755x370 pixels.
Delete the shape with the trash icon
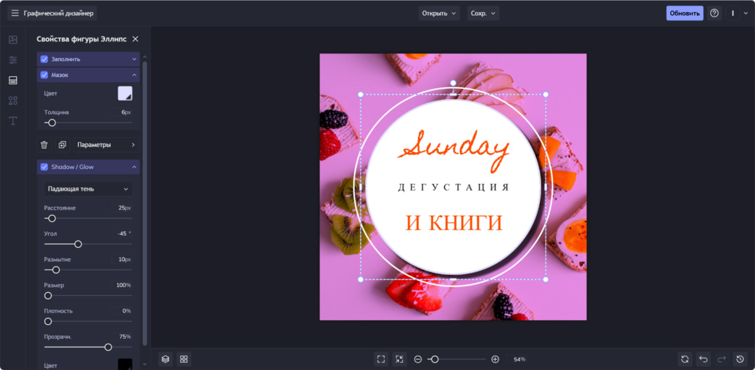pyautogui.click(x=44, y=145)
